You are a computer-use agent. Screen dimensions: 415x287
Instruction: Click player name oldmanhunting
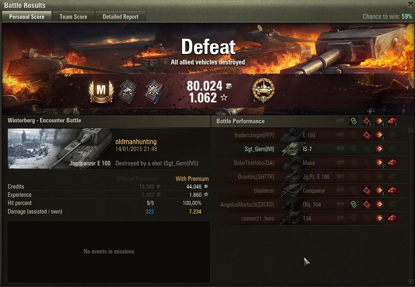(136, 142)
